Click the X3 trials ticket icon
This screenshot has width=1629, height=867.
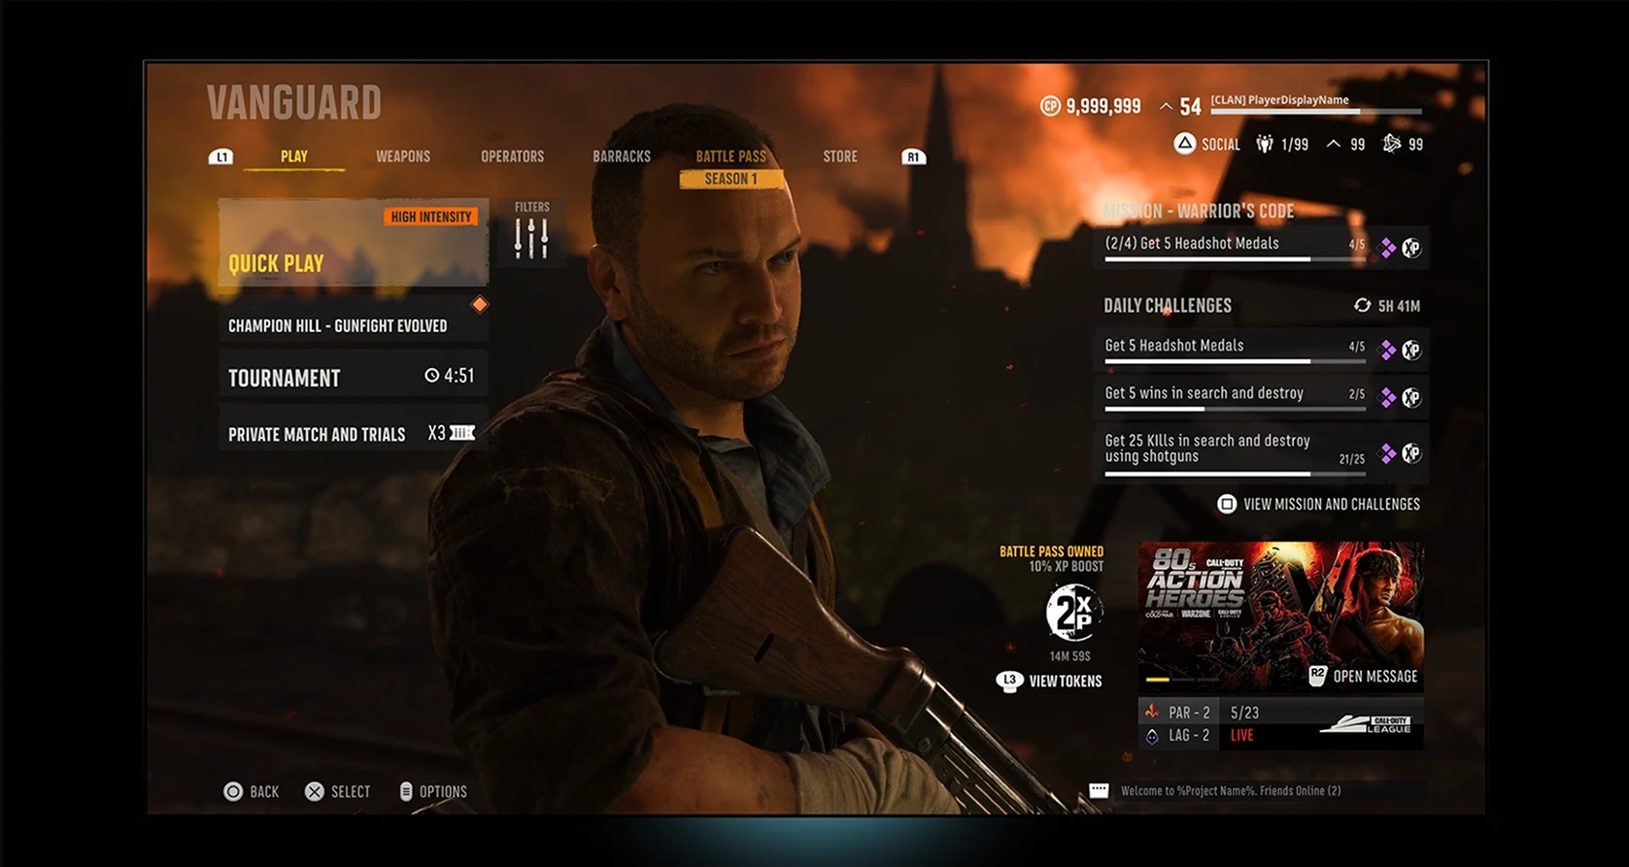coord(462,433)
